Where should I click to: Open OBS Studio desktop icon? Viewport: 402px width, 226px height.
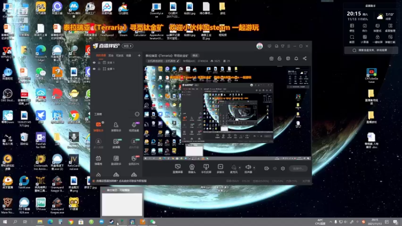[x=8, y=95]
